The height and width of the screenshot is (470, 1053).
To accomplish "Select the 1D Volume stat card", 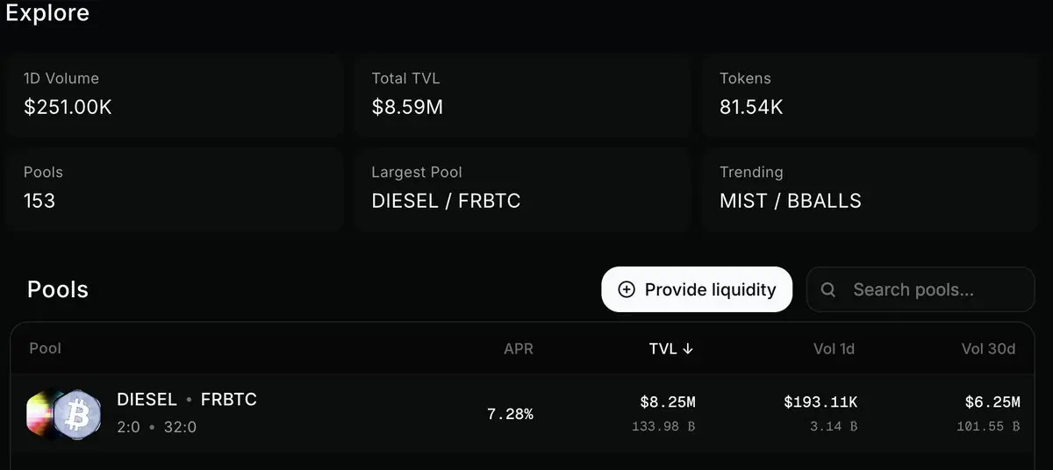I will tap(174, 95).
